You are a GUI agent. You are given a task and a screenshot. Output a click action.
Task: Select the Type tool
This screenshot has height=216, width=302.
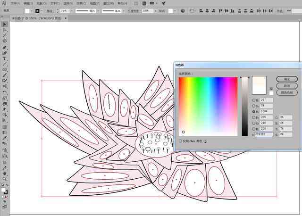coord(5,58)
